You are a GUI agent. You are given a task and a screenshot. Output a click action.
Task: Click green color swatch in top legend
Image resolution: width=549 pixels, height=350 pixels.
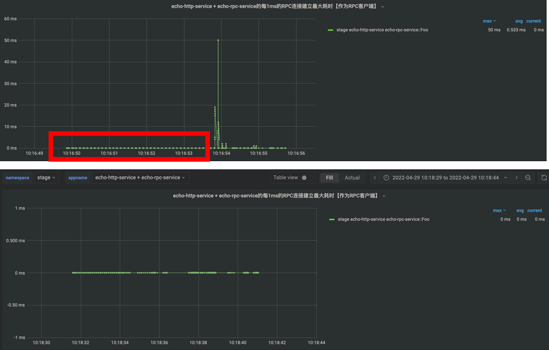pos(330,30)
